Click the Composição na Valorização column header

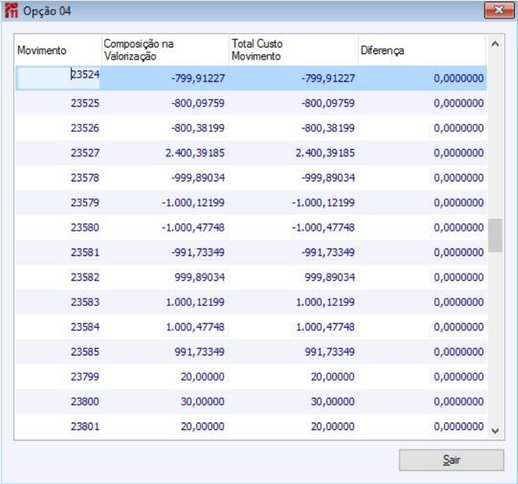coord(165,50)
